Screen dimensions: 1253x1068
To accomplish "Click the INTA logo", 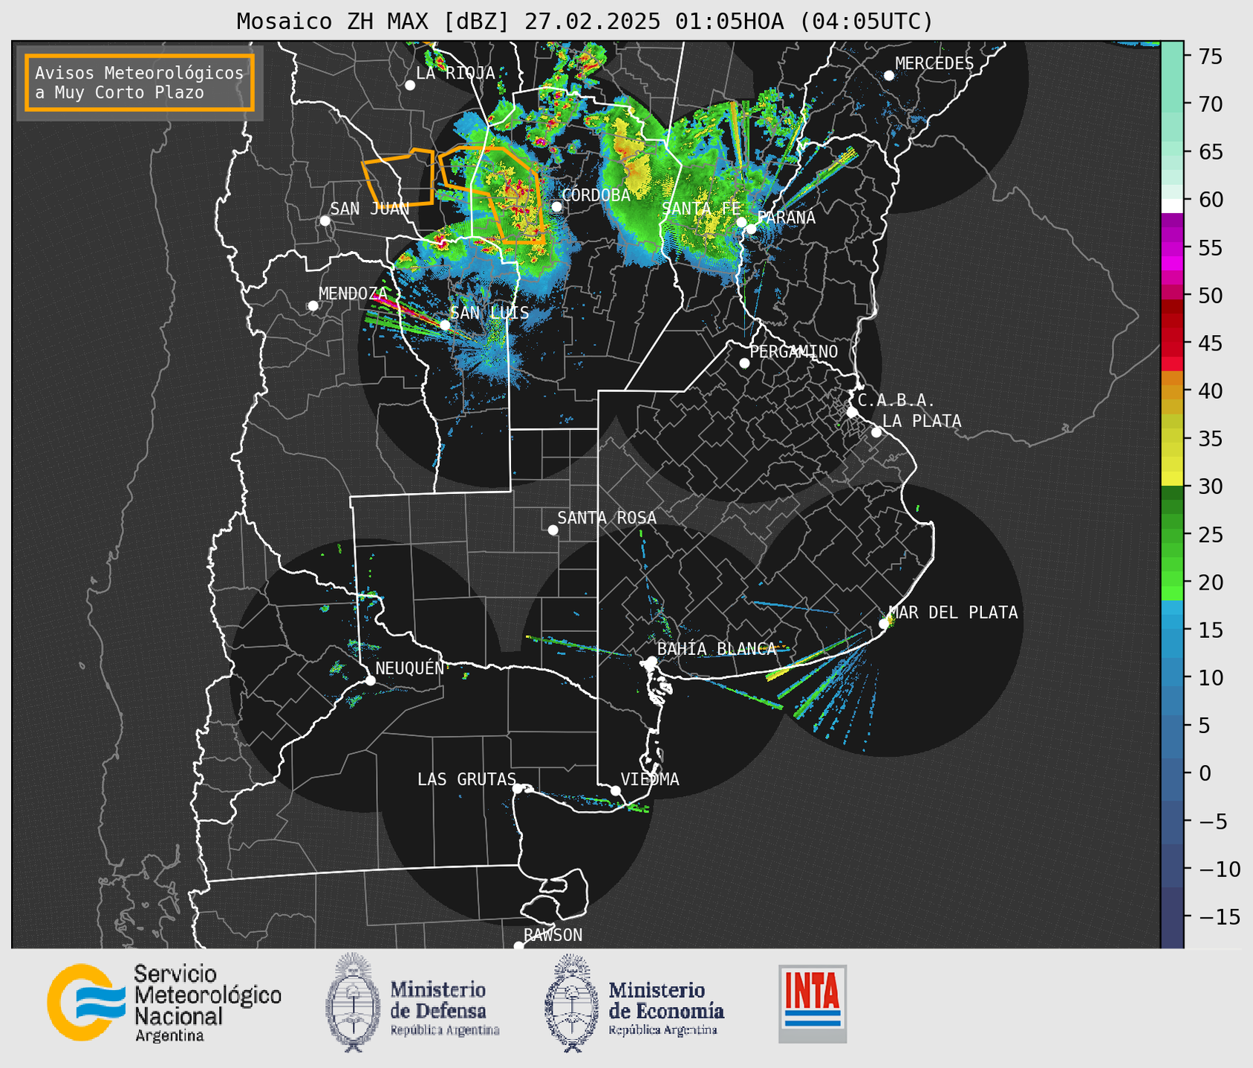I will pyautogui.click(x=813, y=1003).
